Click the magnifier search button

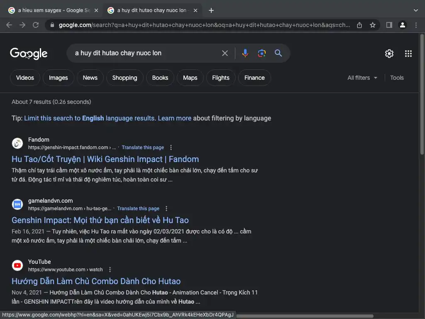click(x=278, y=53)
